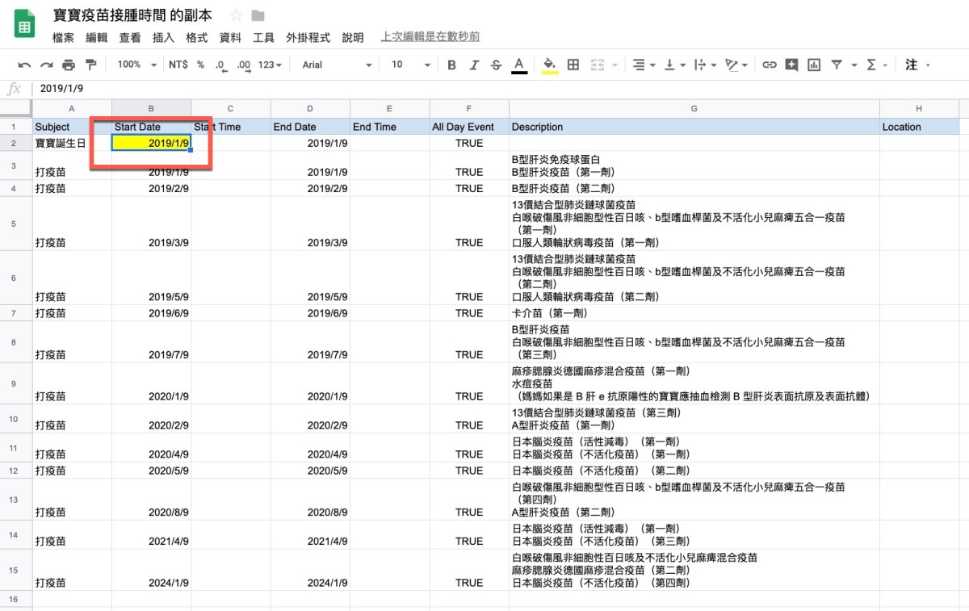Click the NT$ currency format button

178,65
